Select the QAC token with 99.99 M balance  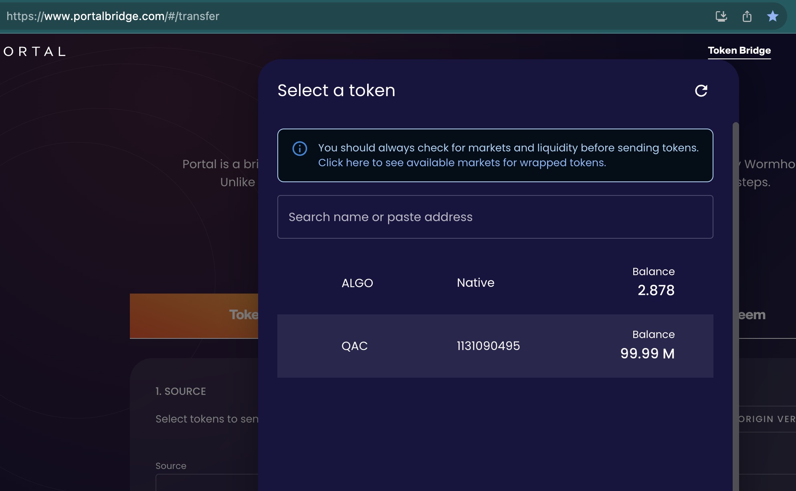pos(495,346)
